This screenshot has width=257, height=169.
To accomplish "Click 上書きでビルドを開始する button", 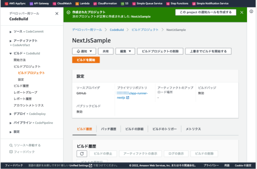I will click(208, 51).
